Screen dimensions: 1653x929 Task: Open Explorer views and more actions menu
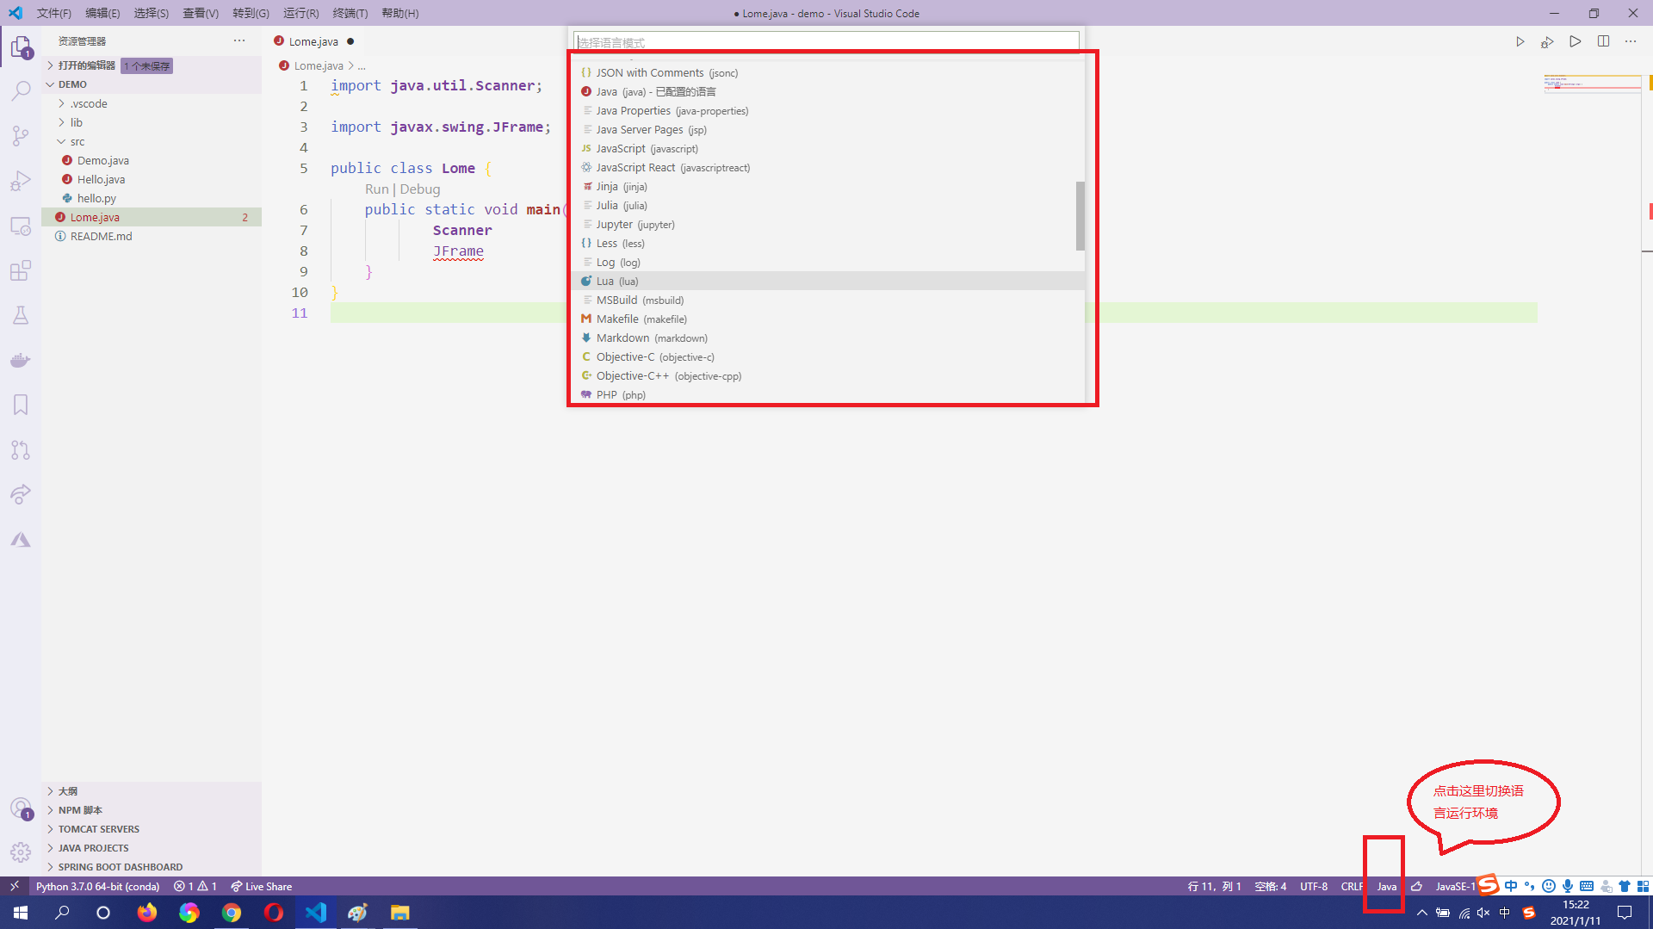238,40
